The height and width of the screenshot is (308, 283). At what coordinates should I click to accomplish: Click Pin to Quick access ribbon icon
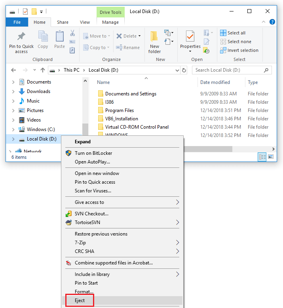pos(21,36)
